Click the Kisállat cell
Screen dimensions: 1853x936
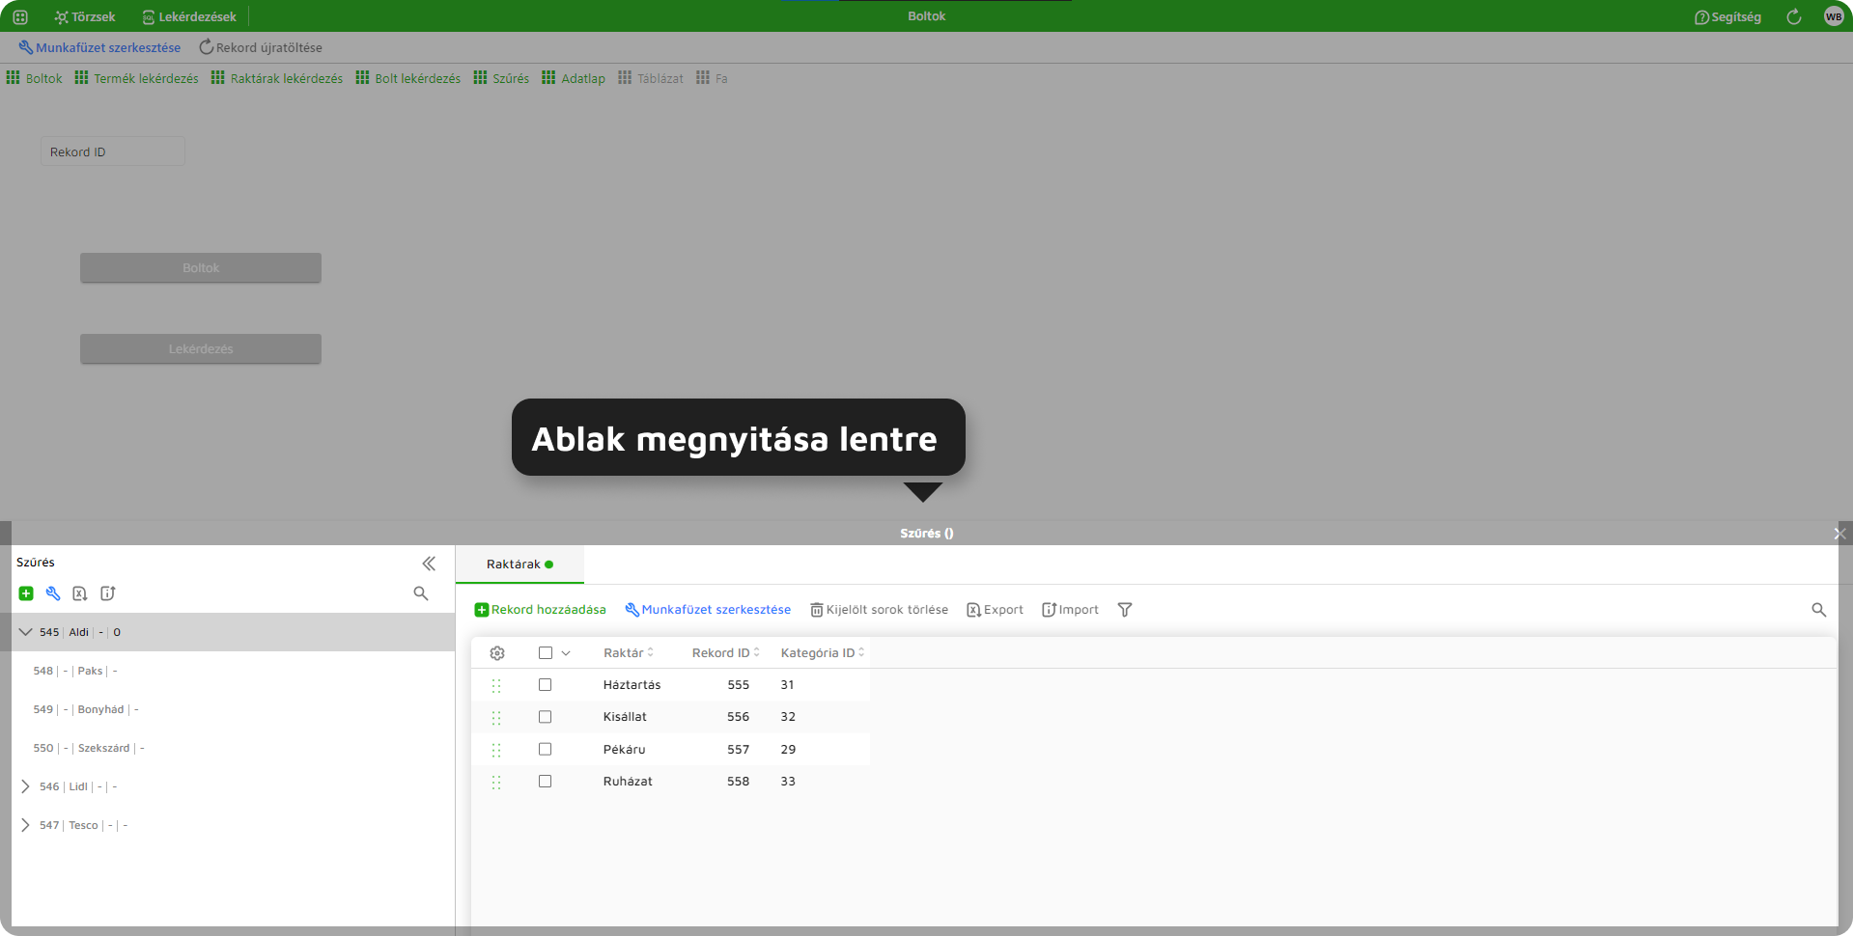tap(625, 717)
